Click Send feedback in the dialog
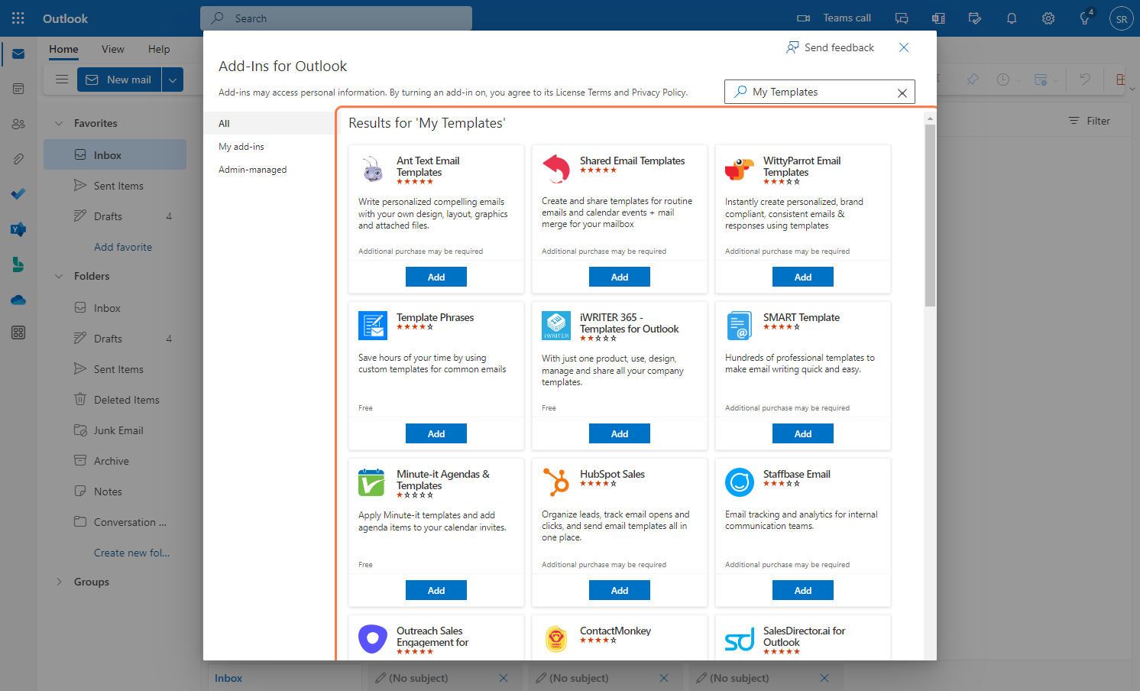The height and width of the screenshot is (691, 1140). point(830,47)
